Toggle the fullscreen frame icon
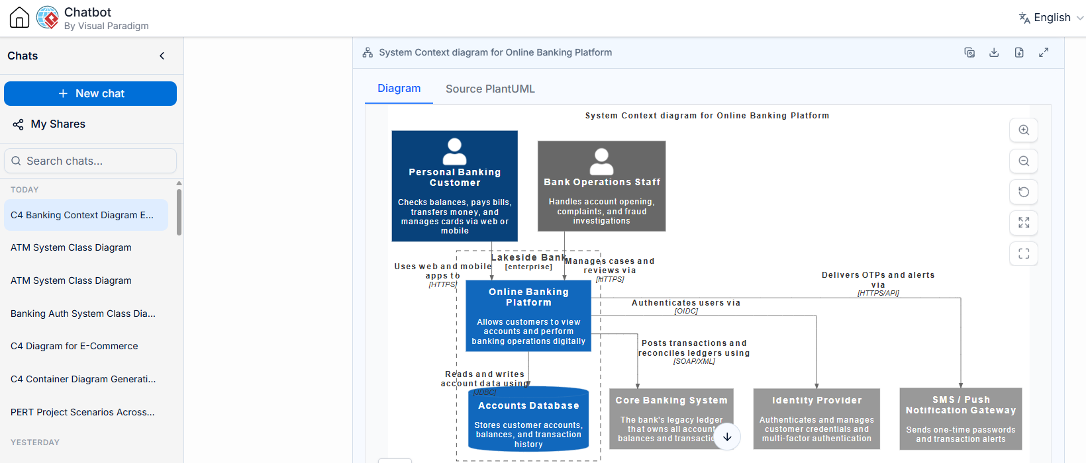Viewport: 1086px width, 463px height. click(1024, 253)
